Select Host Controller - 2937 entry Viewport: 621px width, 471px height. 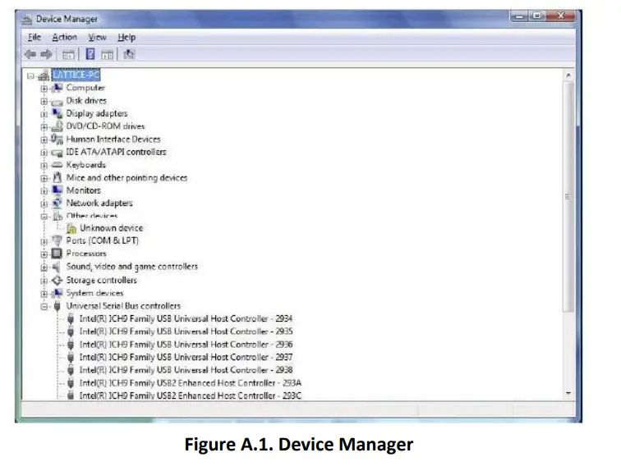tap(186, 357)
